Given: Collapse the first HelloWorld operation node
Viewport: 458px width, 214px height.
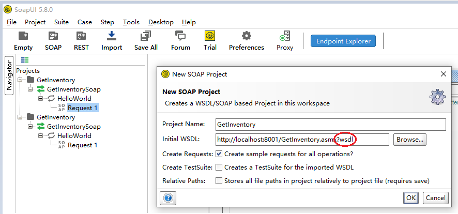Looking at the screenshot, I should tap(41, 98).
